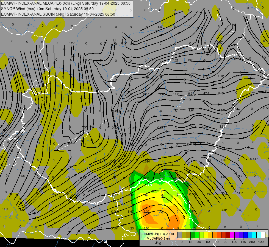Click the map value 0.524
Screen dimensions: 269x247
(x=146, y=161)
